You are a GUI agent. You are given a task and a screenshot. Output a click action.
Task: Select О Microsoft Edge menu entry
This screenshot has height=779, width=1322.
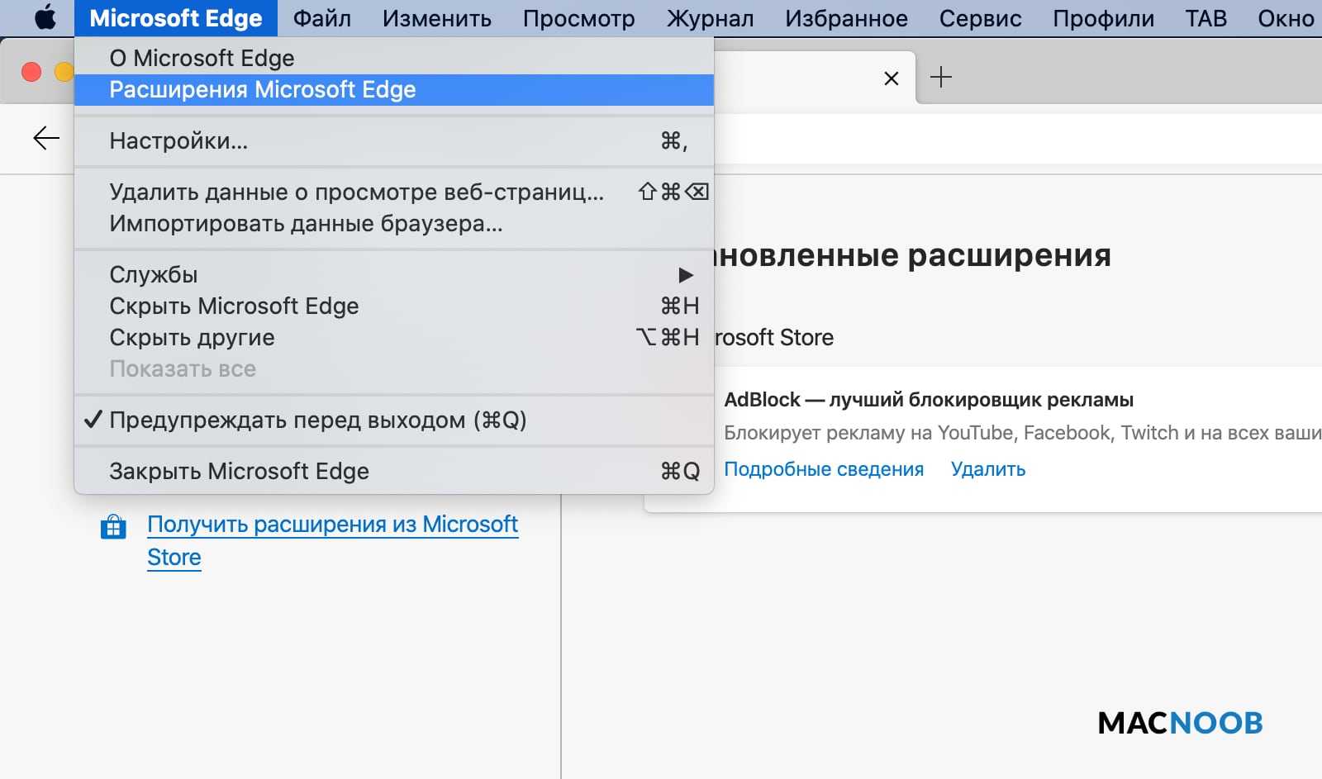(x=394, y=58)
